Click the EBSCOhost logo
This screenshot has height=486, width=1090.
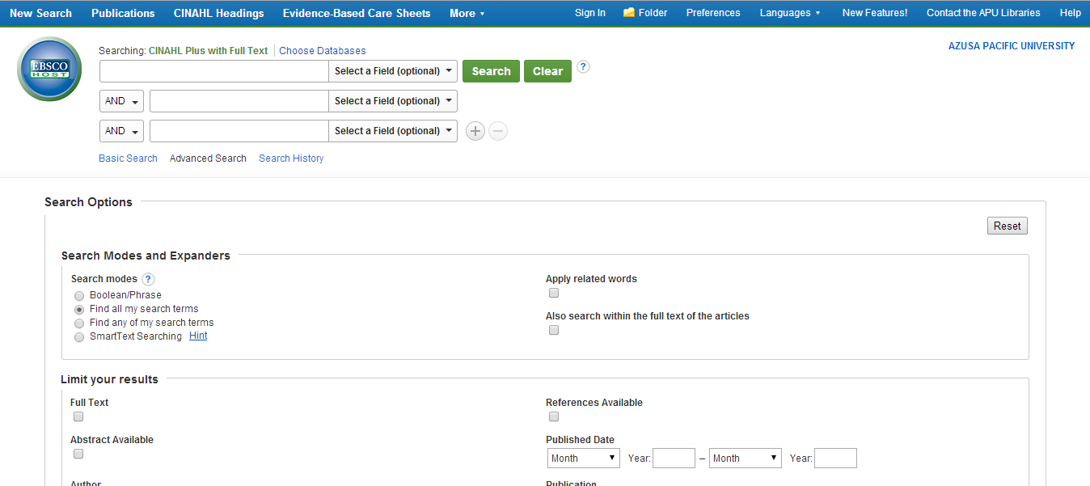click(49, 69)
